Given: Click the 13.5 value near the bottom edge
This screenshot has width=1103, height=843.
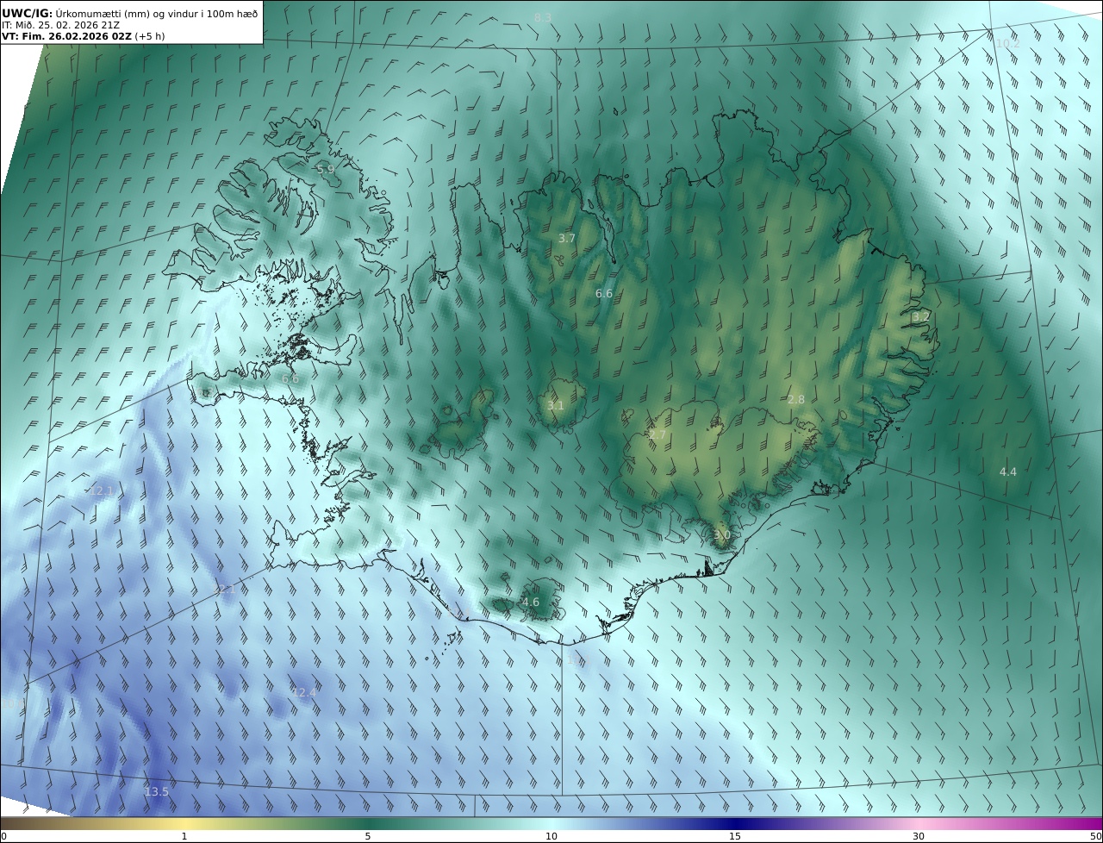Looking at the screenshot, I should point(157,792).
